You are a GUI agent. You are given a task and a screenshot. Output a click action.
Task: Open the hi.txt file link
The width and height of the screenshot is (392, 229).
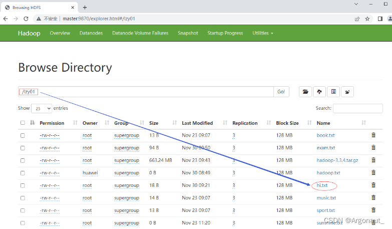click(x=322, y=185)
